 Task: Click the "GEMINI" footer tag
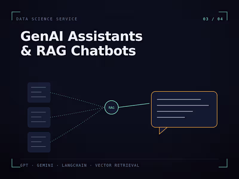(45, 165)
